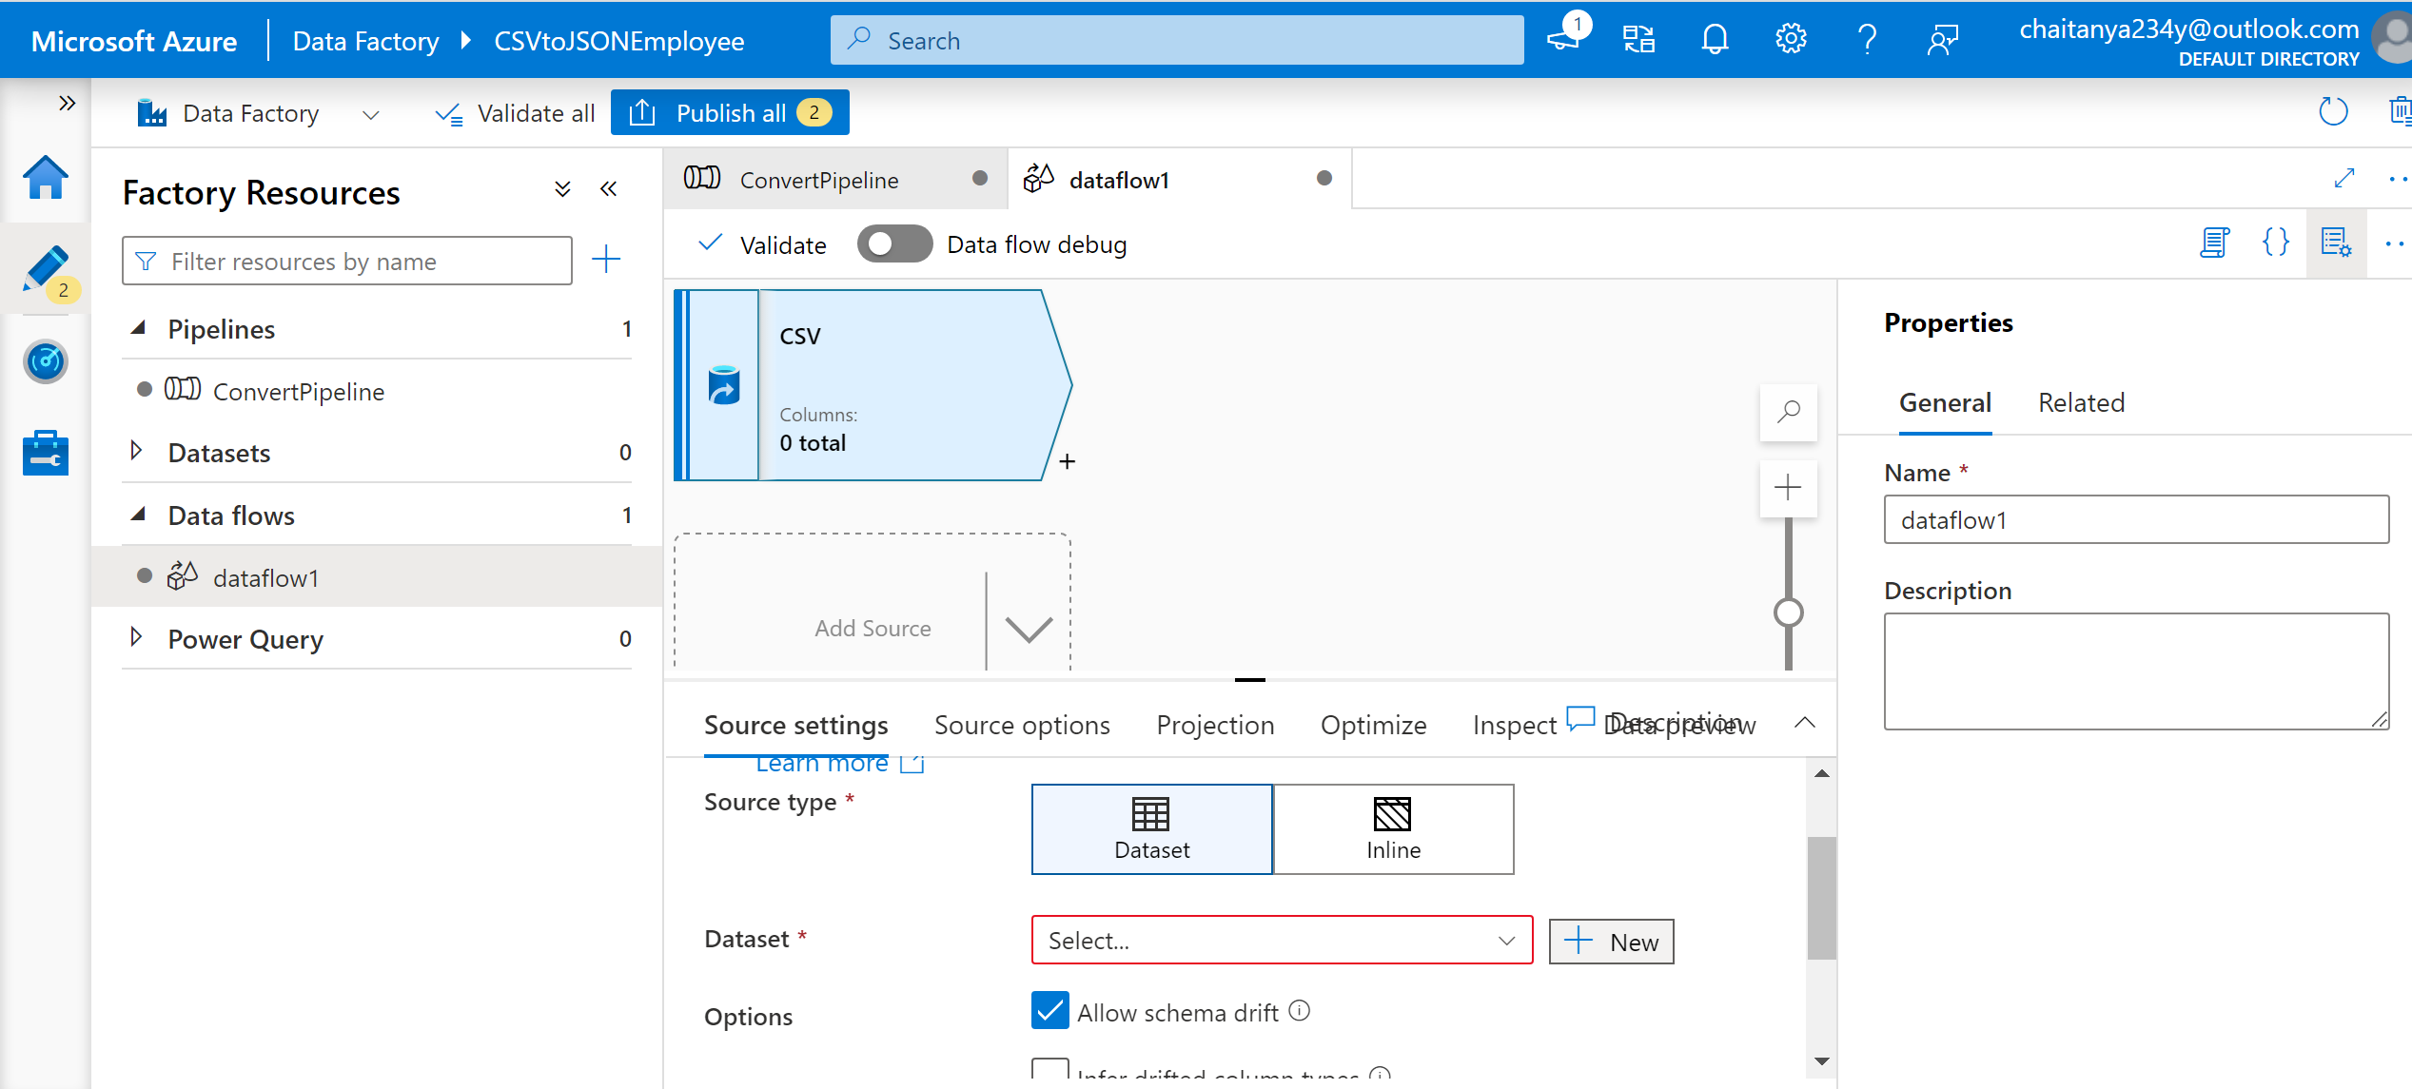Open the Projection tab
Viewport: 2412px width, 1089px height.
pos(1215,725)
